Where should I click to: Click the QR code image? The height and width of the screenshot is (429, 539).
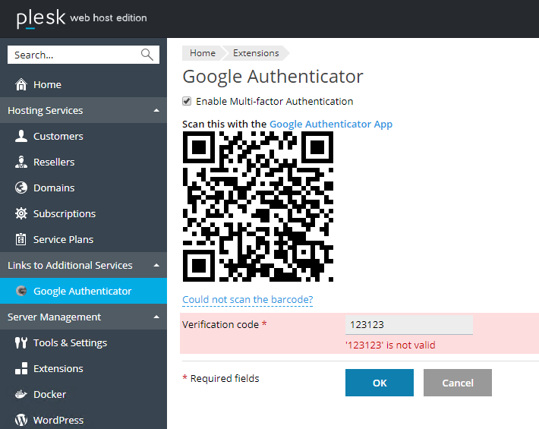tap(258, 207)
